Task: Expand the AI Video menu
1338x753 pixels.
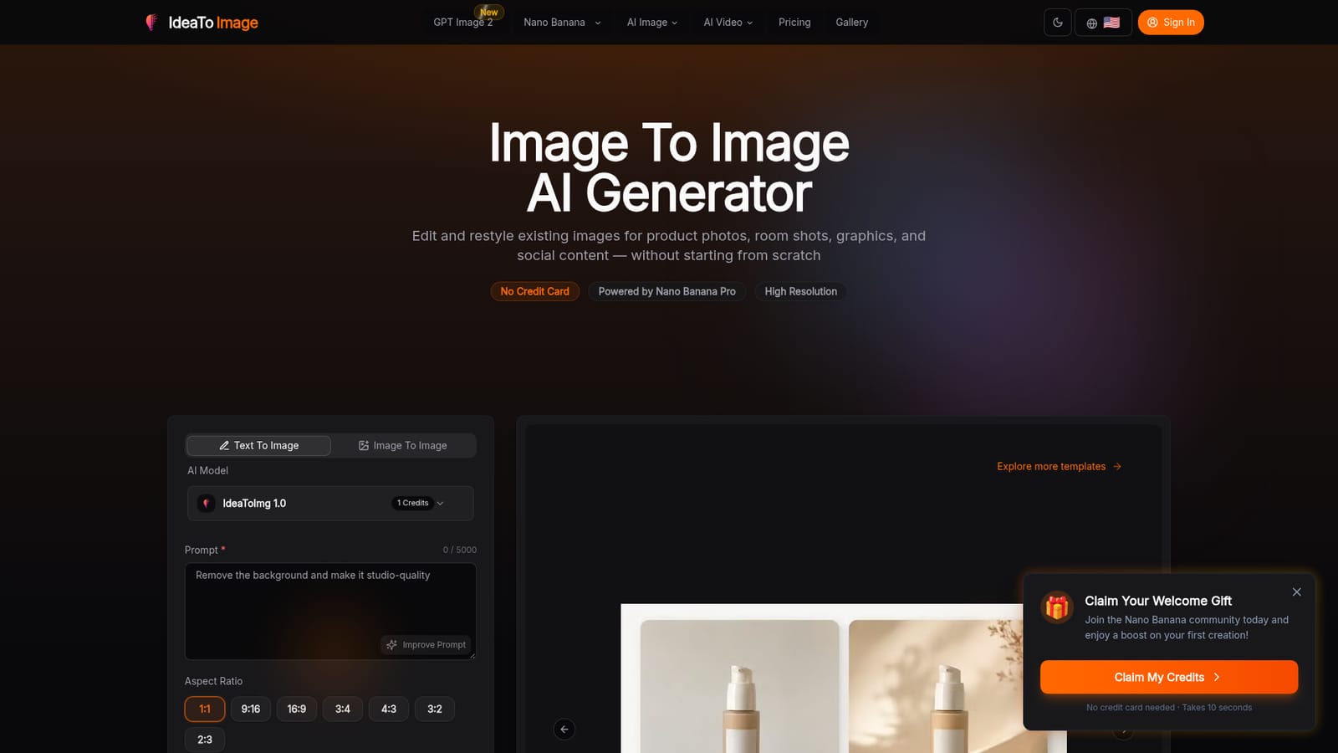Action: pyautogui.click(x=728, y=23)
